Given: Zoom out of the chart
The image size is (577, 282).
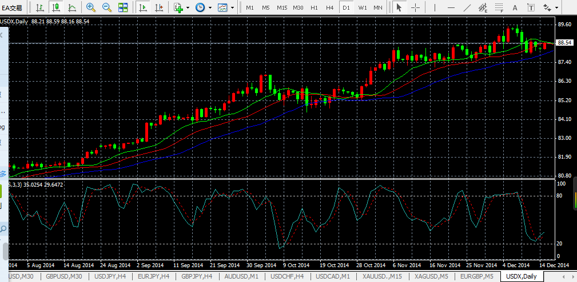Looking at the screenshot, I should click(107, 7).
